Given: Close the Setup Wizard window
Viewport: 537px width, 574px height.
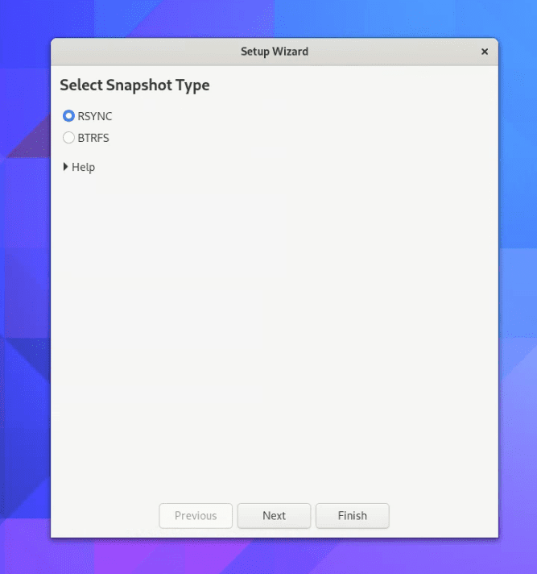Looking at the screenshot, I should [485, 52].
